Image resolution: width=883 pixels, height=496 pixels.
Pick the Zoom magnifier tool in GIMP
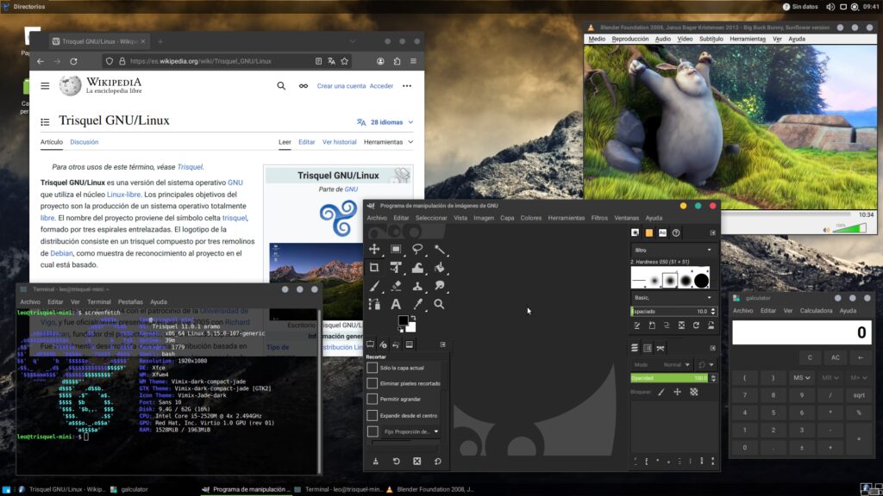(439, 304)
